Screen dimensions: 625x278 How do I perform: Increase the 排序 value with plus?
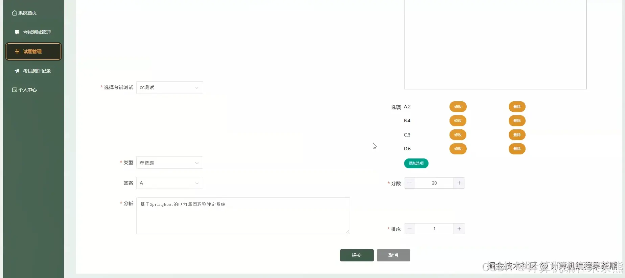click(459, 229)
